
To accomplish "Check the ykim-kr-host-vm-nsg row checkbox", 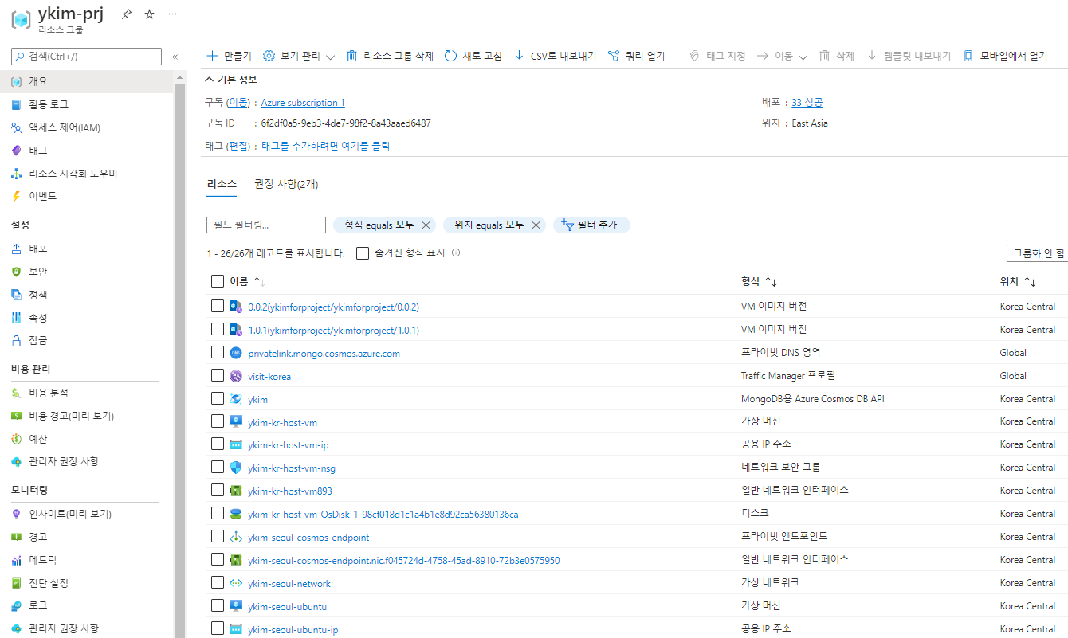I will coord(218,468).
